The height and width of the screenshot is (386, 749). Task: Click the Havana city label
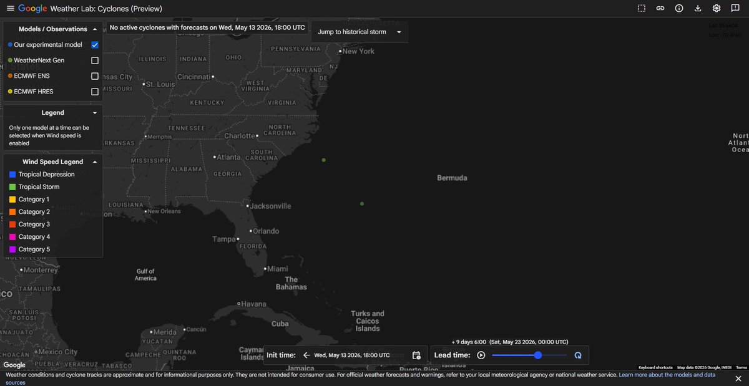tap(254, 304)
